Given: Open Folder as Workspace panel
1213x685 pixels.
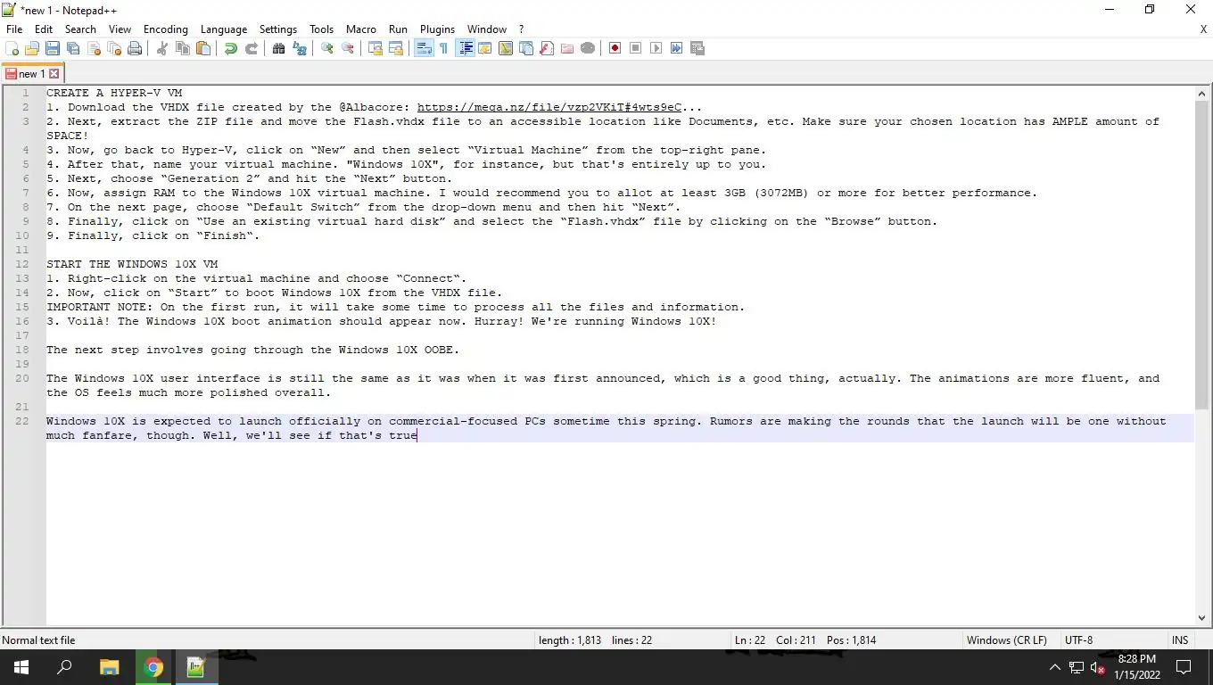Looking at the screenshot, I should [x=566, y=48].
